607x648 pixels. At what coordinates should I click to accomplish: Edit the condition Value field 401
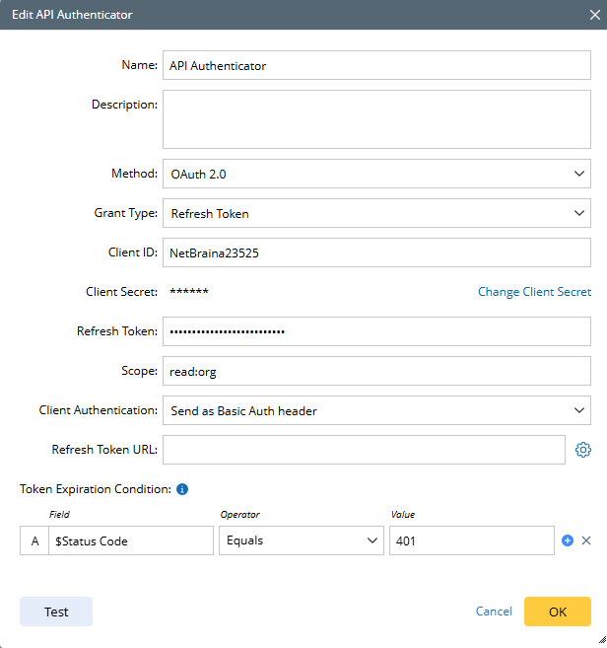(x=472, y=540)
